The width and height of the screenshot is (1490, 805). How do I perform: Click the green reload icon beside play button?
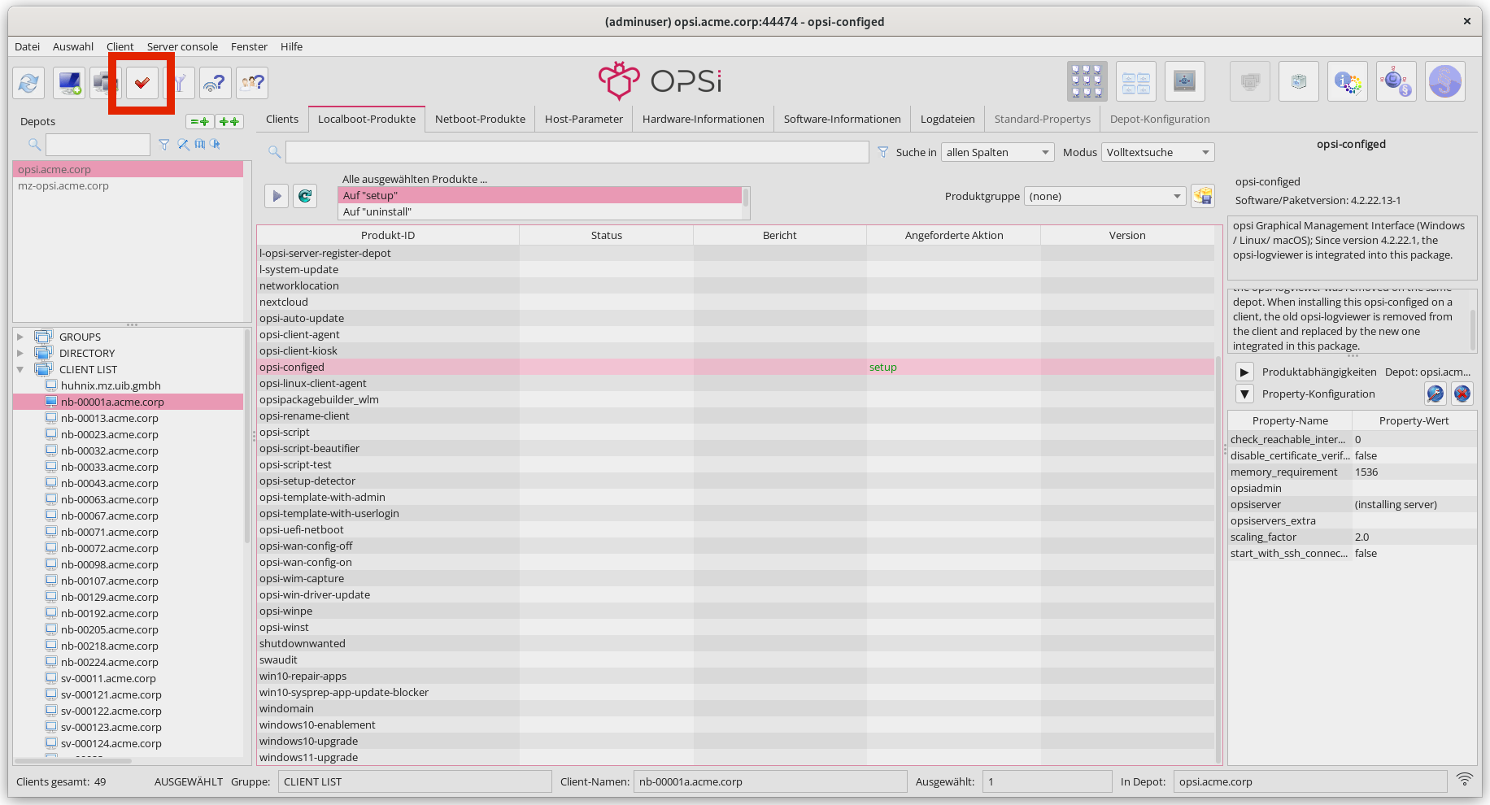coord(305,196)
